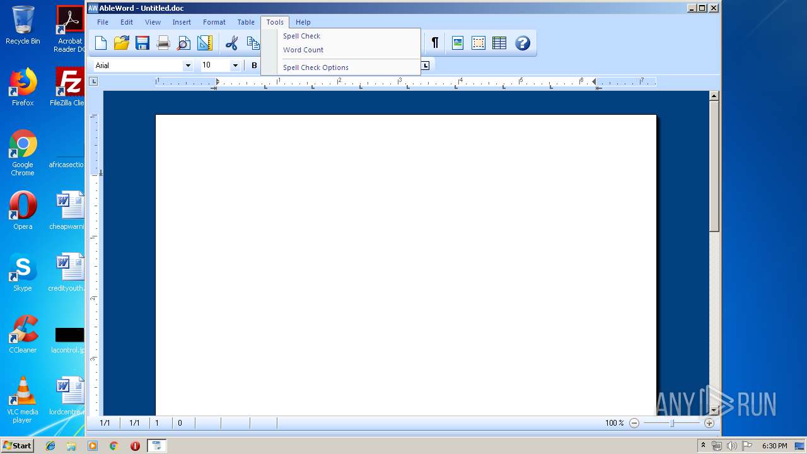807x454 pixels.
Task: Insert a text frame icon
Action: [x=479, y=43]
